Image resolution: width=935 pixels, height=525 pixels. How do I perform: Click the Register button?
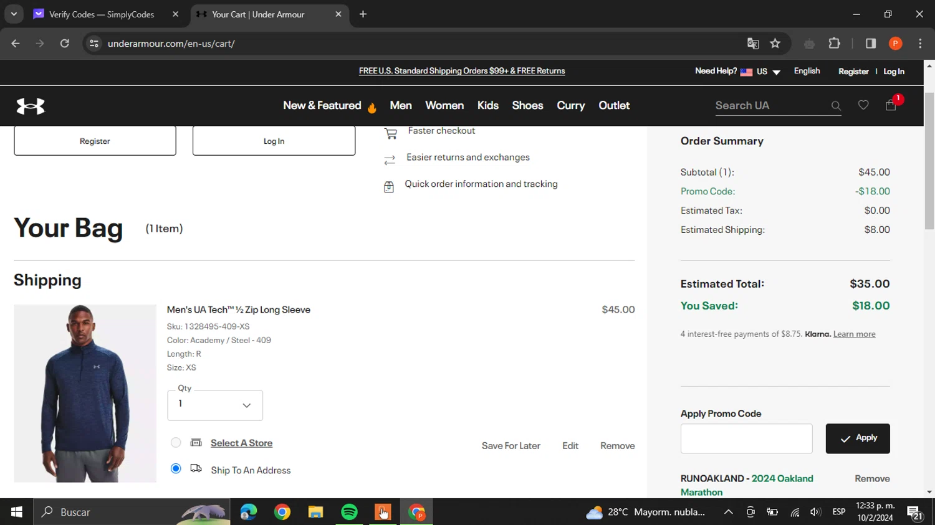coord(95,141)
